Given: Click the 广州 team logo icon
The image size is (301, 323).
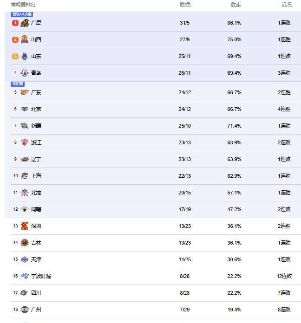Looking at the screenshot, I should 25,310.
